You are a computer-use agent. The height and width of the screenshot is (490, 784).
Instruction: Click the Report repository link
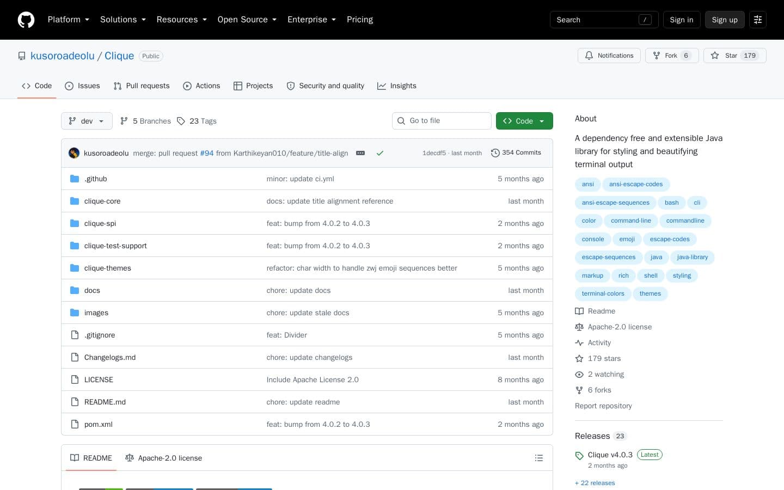603,406
